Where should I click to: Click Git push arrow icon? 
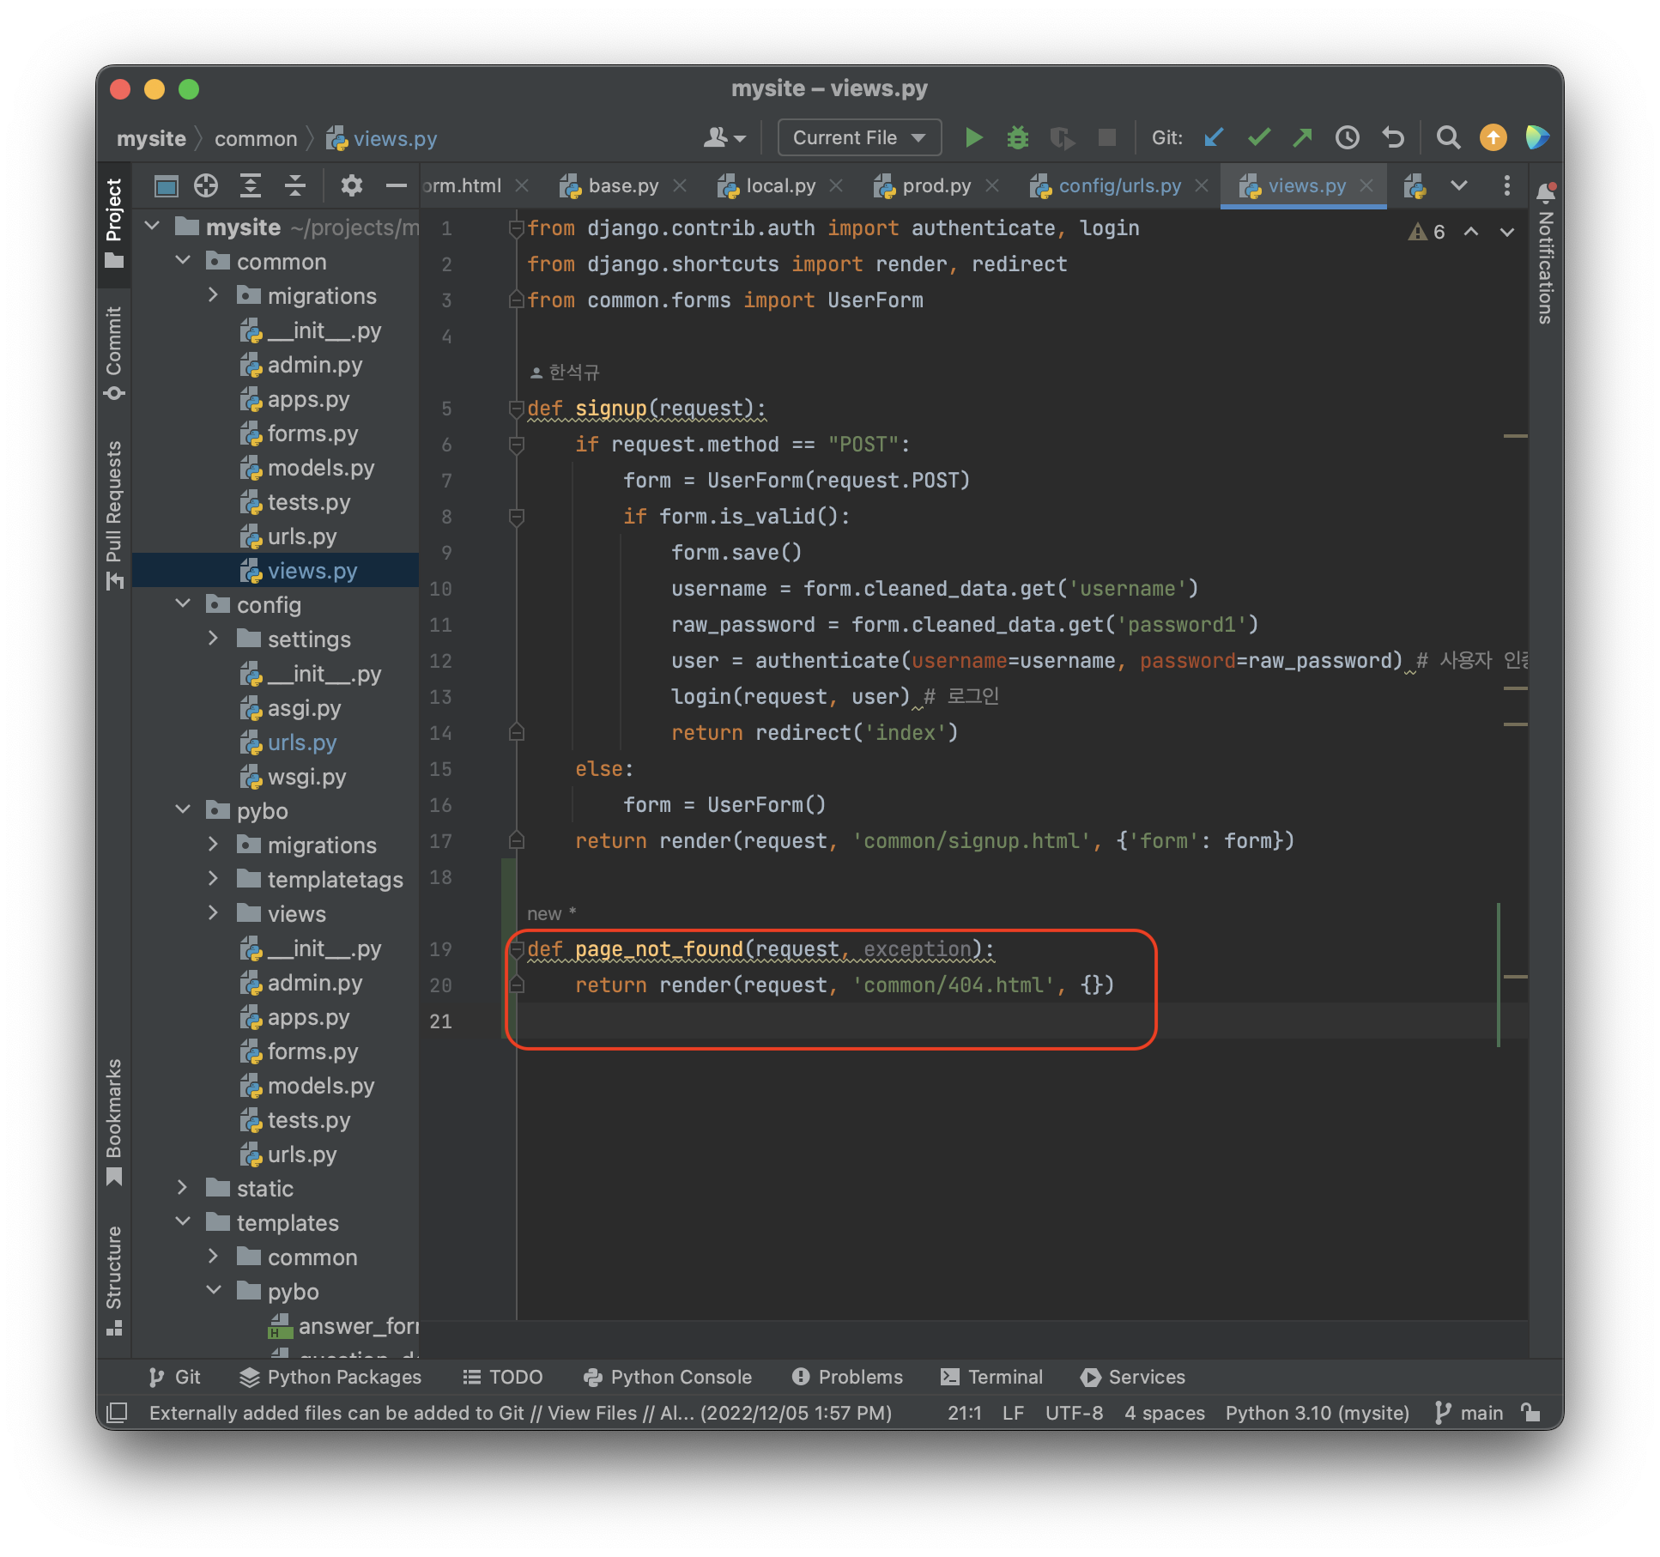1303,137
